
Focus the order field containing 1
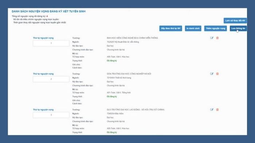(51, 43)
